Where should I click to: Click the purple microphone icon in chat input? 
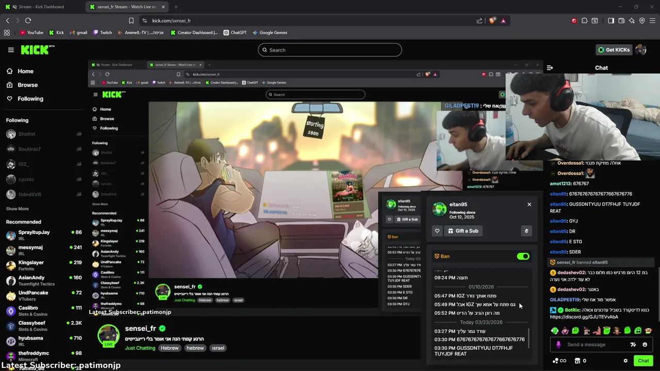pos(558,345)
